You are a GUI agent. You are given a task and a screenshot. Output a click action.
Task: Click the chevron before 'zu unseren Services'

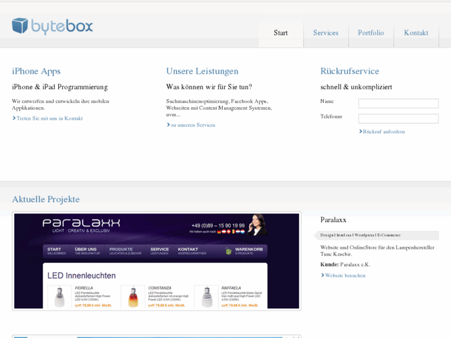click(x=168, y=125)
